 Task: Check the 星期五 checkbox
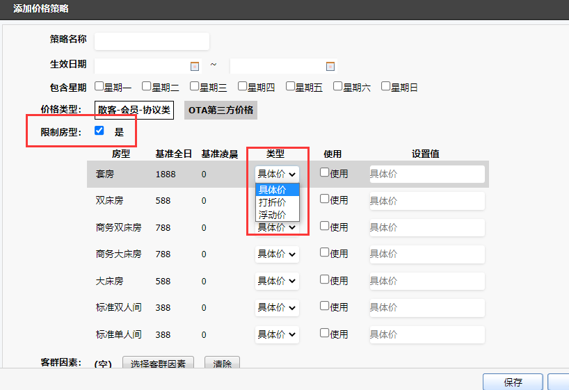click(290, 86)
